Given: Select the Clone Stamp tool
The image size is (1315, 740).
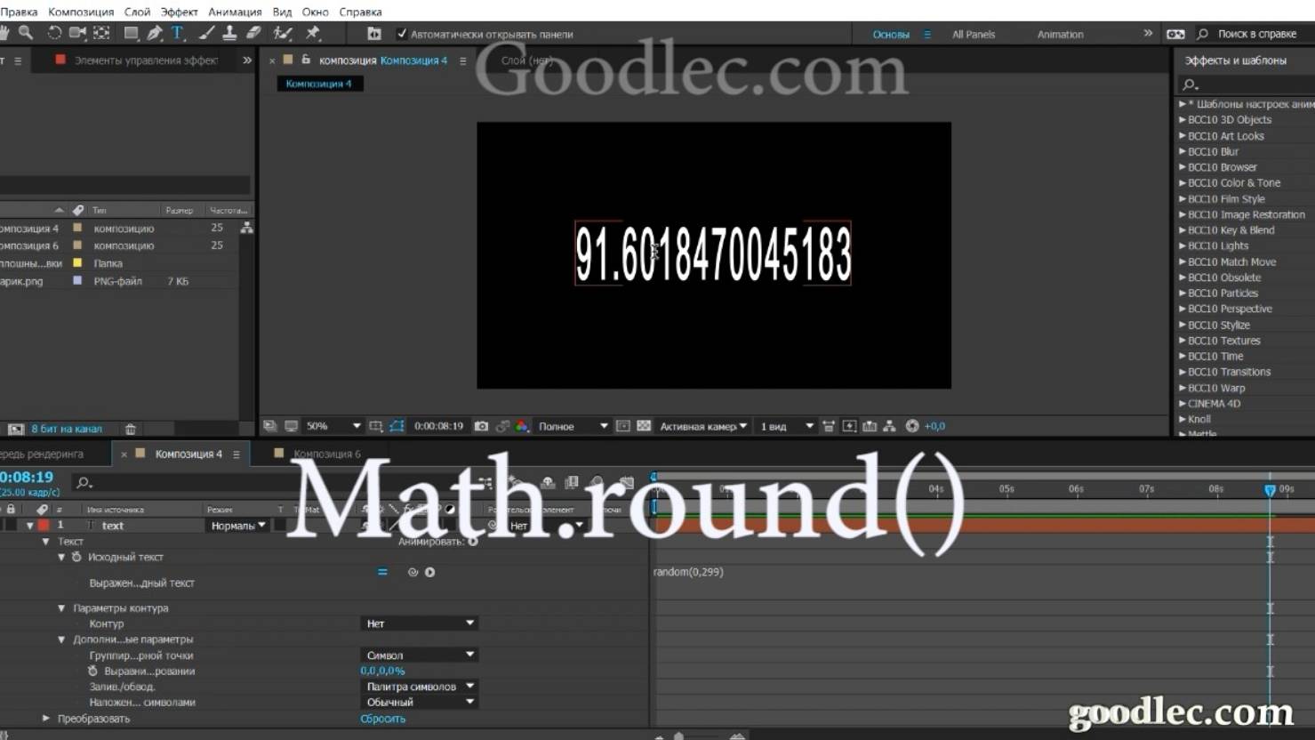Looking at the screenshot, I should point(229,33).
